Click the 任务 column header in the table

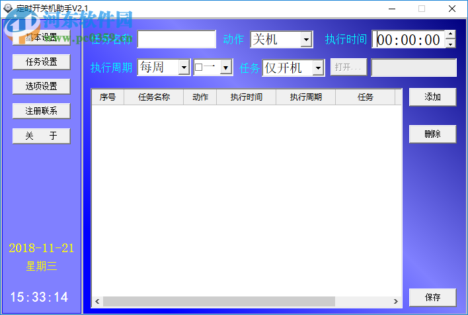366,97
